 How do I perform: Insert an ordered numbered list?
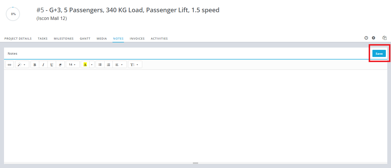coord(108,65)
